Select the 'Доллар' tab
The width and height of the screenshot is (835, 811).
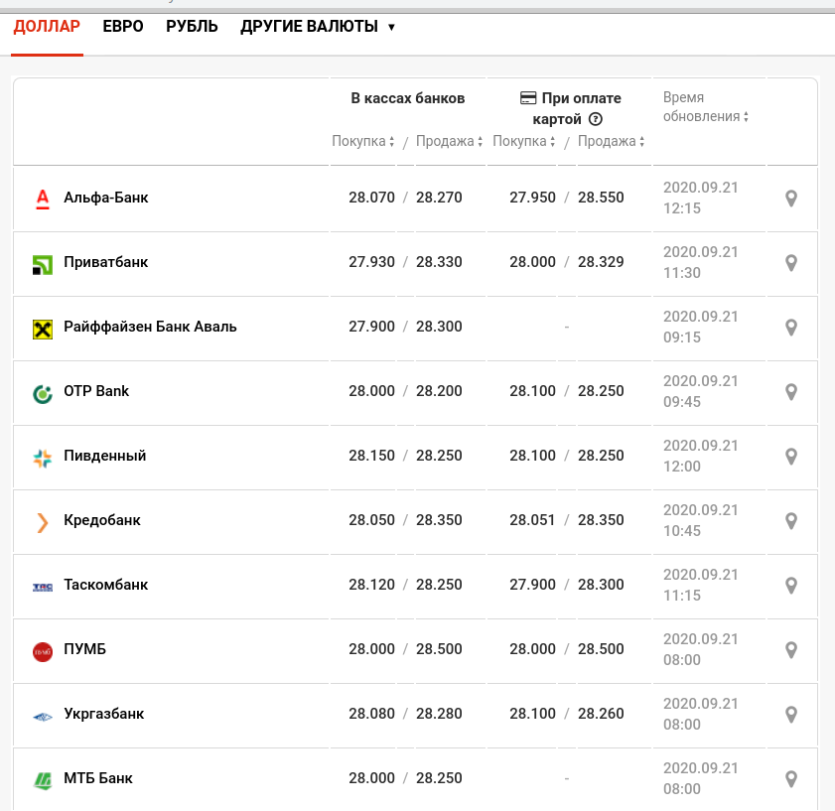47,27
